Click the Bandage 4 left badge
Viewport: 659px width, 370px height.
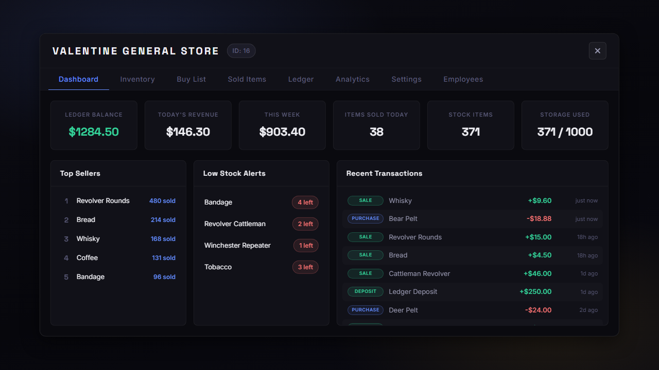305,202
